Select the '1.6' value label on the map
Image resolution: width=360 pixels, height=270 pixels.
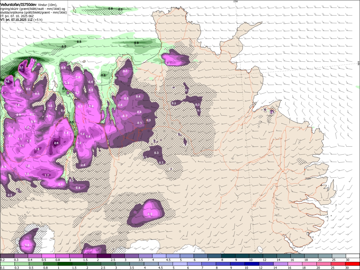click(18, 105)
